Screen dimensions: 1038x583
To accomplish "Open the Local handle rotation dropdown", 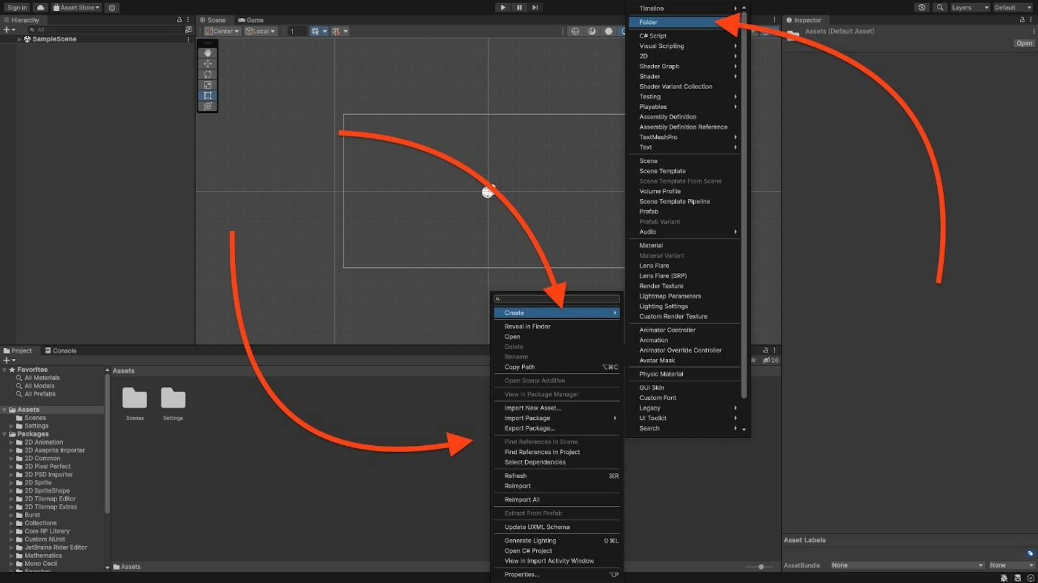I will tap(260, 31).
